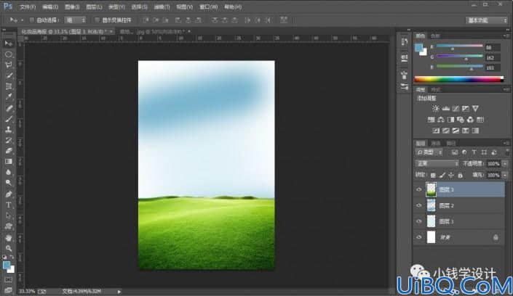Open the 类型 layer filter dropdown
Image resolution: width=513 pixels, height=296 pixels.
[x=429, y=152]
